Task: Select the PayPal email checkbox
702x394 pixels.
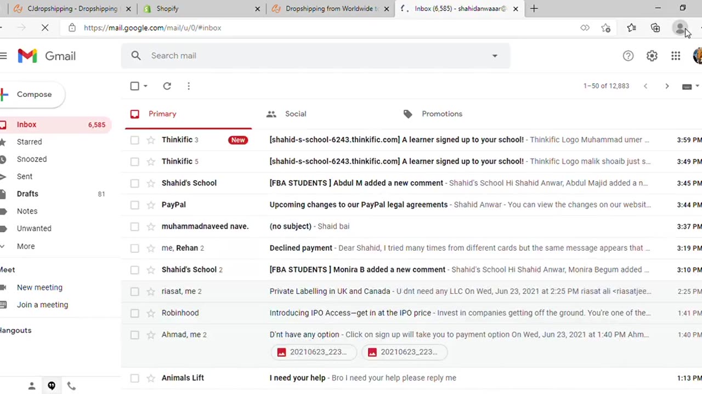Action: coord(134,205)
